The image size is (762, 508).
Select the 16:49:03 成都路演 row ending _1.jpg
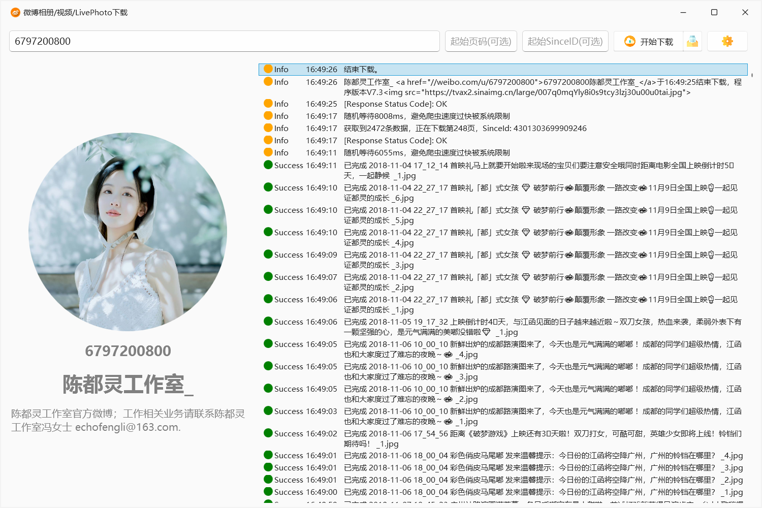[x=503, y=416]
